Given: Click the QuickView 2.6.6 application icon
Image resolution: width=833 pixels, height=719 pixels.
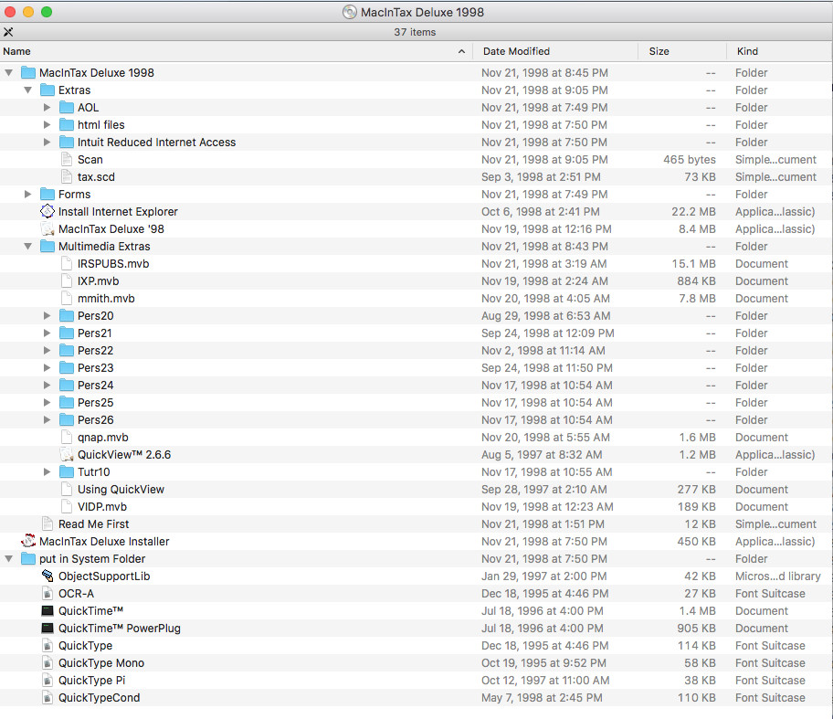Looking at the screenshot, I should [x=67, y=455].
